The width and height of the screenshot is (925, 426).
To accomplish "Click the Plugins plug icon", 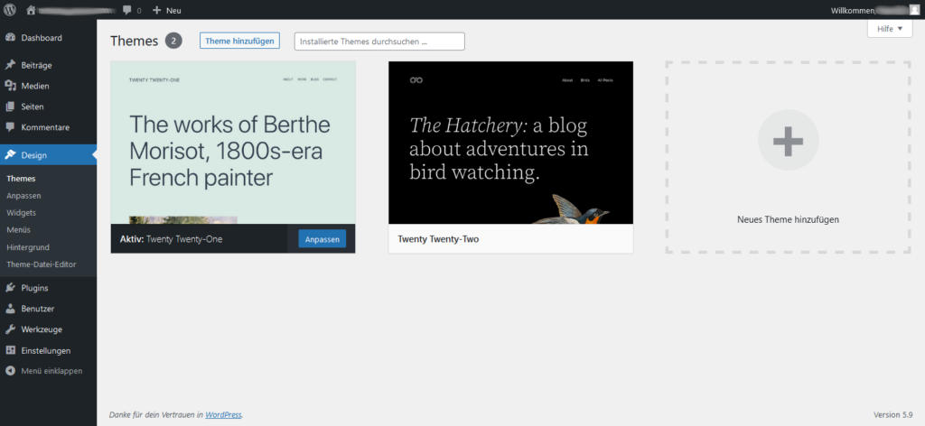I will (x=10, y=288).
